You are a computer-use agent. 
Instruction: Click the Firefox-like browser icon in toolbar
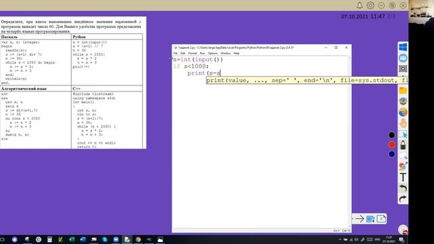403,113
